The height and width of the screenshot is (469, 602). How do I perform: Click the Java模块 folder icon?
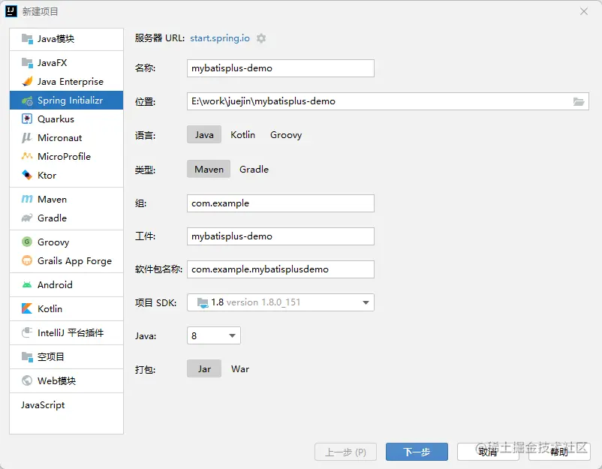pos(27,39)
